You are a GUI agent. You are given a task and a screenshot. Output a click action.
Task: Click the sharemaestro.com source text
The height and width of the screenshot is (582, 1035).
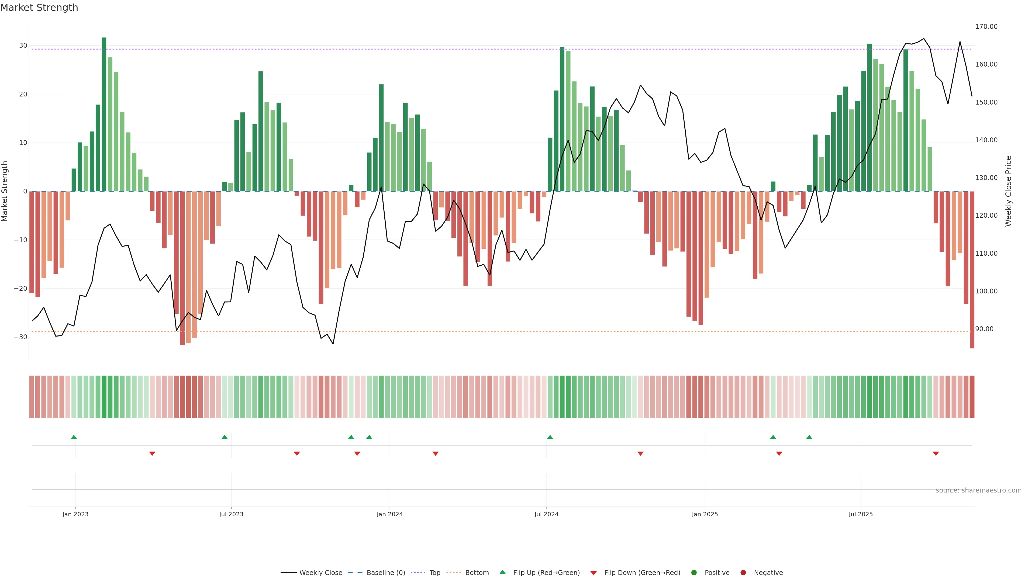pos(978,490)
